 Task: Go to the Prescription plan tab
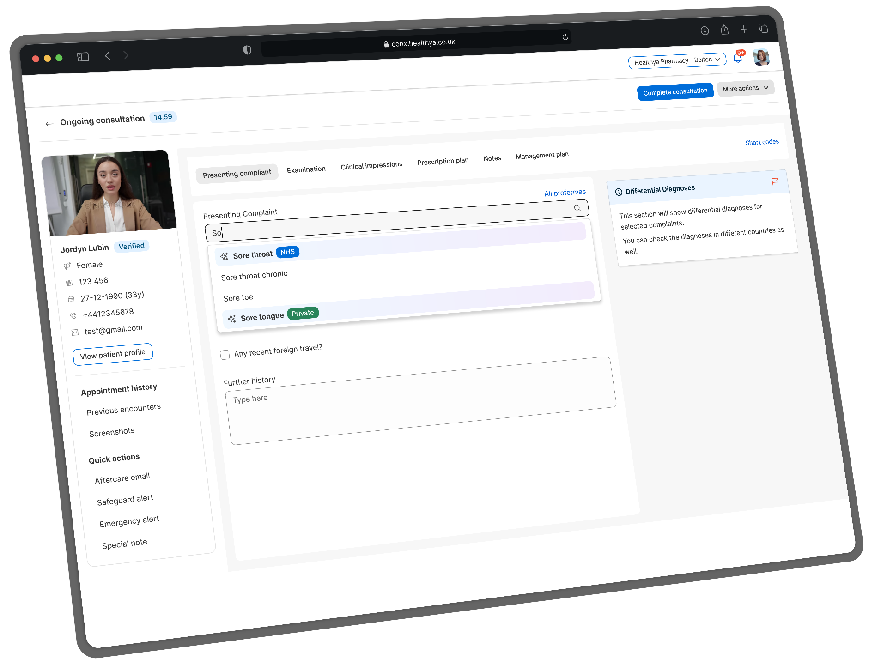[443, 162]
